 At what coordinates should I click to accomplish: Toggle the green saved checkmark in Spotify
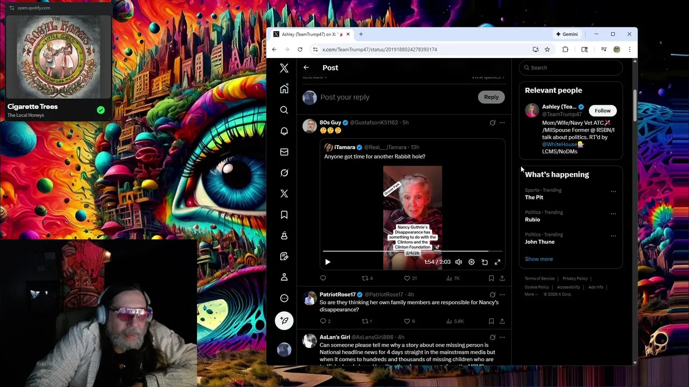(101, 110)
